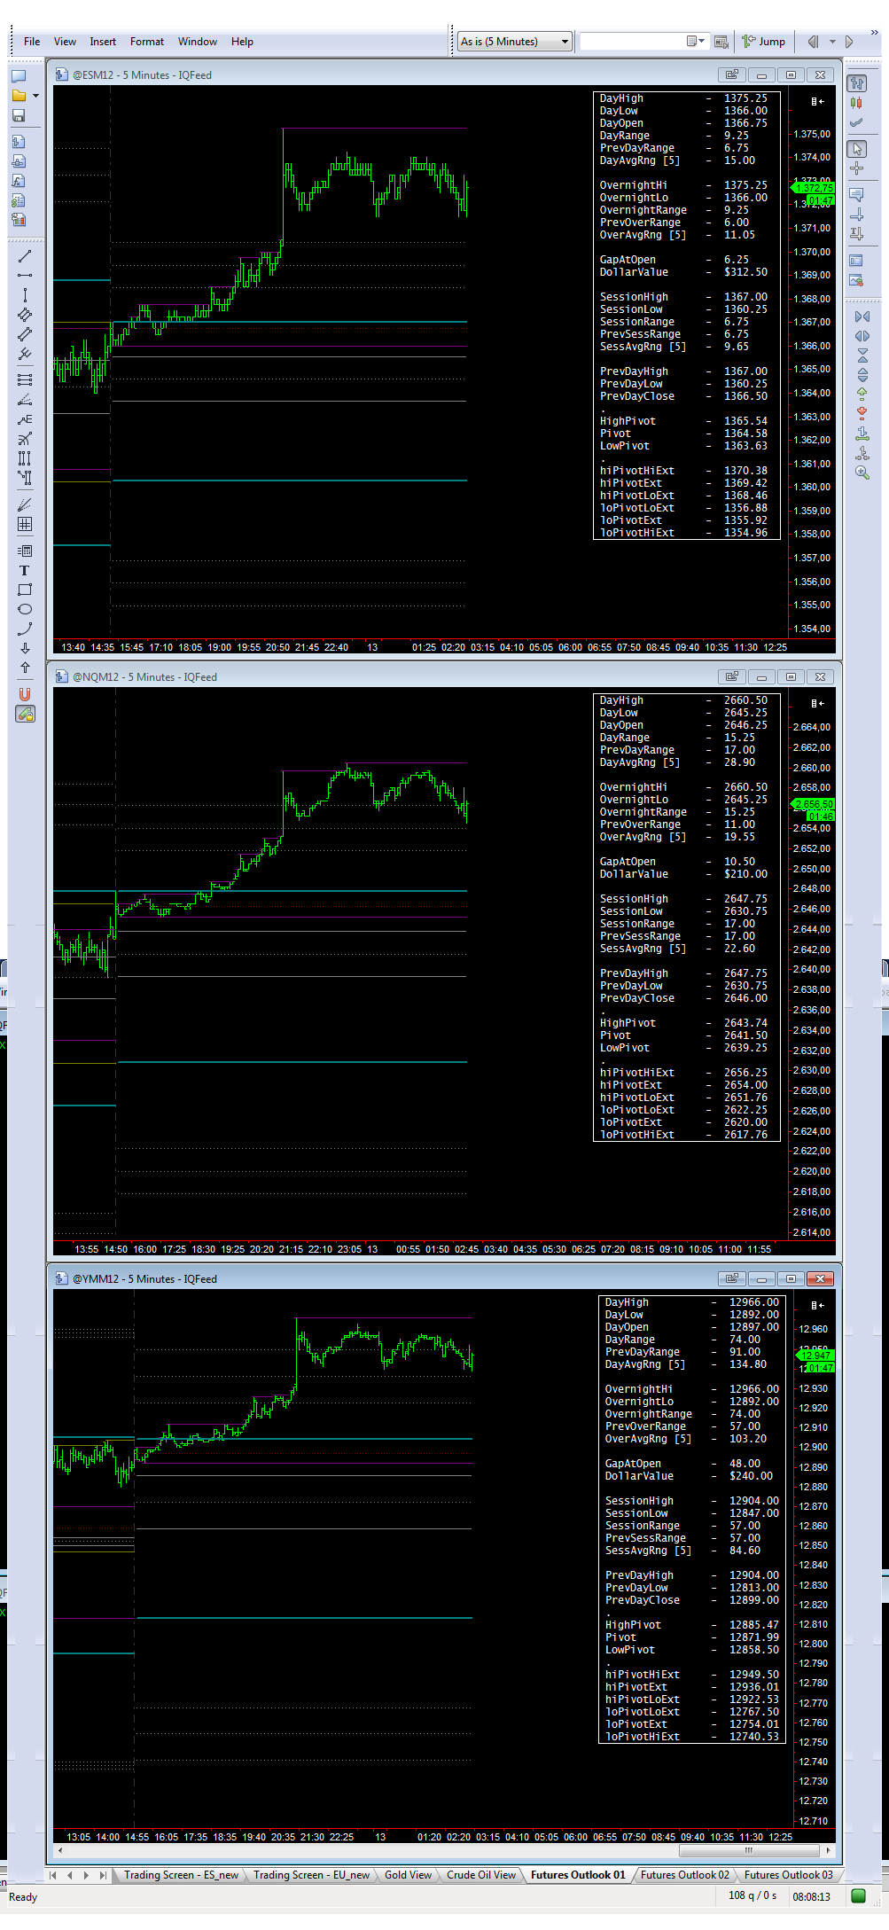Switch chart to candlestick style
Viewport: 889px width, 1930px height.
pos(857,104)
